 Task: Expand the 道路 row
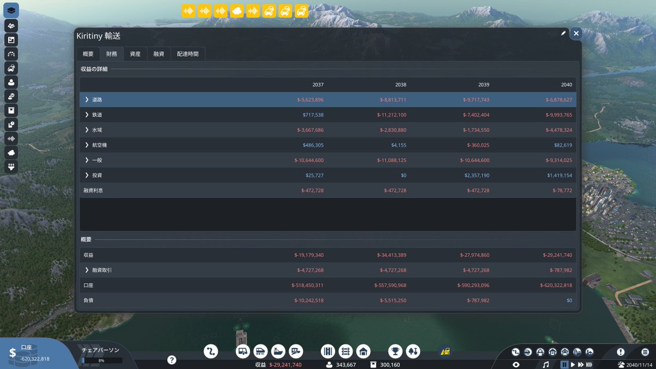87,99
